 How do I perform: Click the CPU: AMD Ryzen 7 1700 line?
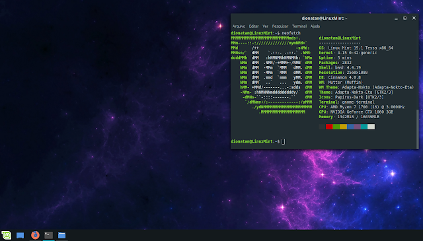(x=362, y=107)
